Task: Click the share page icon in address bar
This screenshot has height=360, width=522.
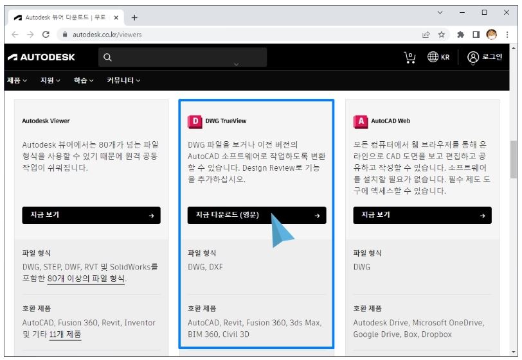Action: 426,35
